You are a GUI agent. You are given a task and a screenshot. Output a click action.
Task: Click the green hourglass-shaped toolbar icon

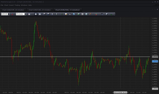(x=62, y=14)
